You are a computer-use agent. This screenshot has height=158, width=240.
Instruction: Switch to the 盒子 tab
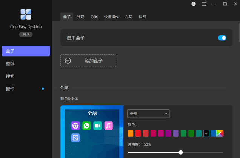click(x=67, y=17)
